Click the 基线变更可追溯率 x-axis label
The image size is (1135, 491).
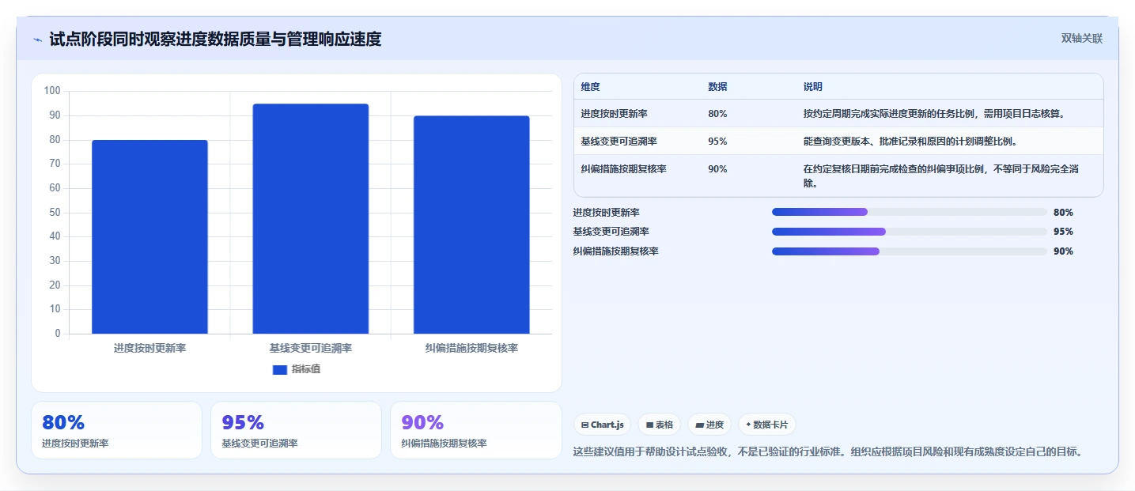[311, 348]
